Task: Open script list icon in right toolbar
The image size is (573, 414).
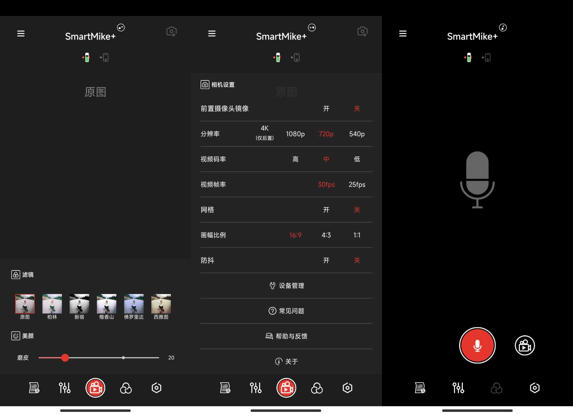Action: click(420, 388)
